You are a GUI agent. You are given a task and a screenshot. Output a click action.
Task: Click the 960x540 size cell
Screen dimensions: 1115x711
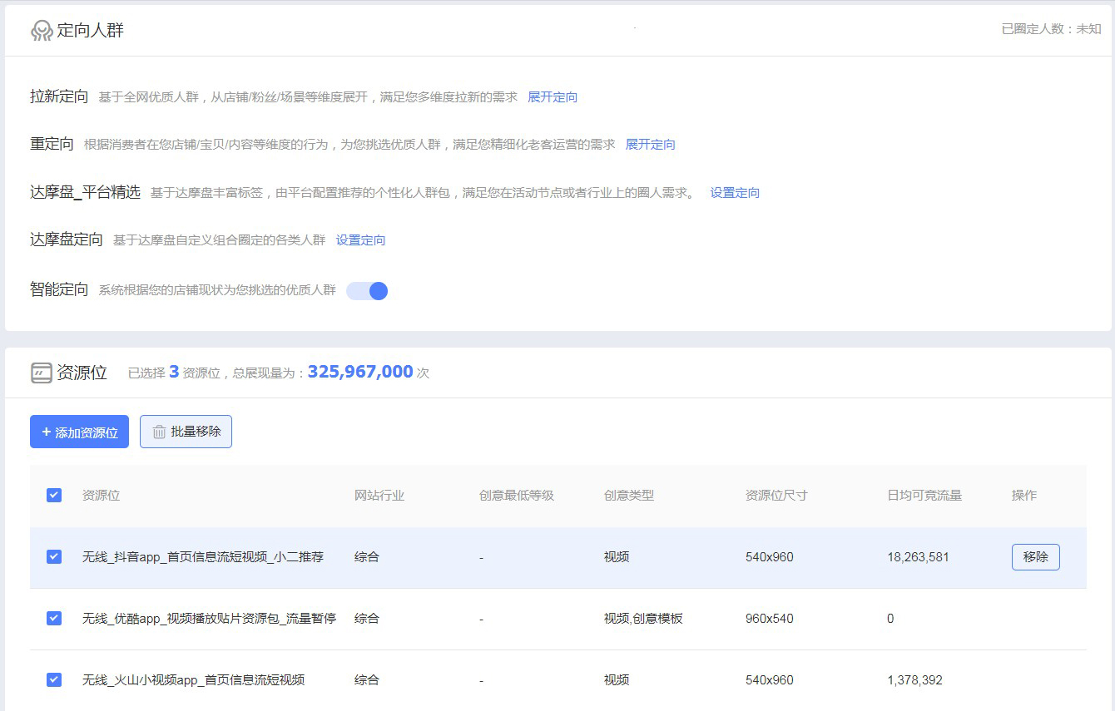(x=770, y=618)
